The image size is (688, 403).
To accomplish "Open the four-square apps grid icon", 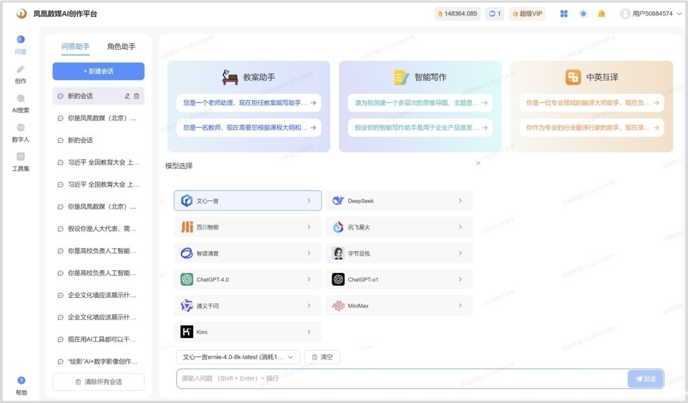I will click(564, 13).
